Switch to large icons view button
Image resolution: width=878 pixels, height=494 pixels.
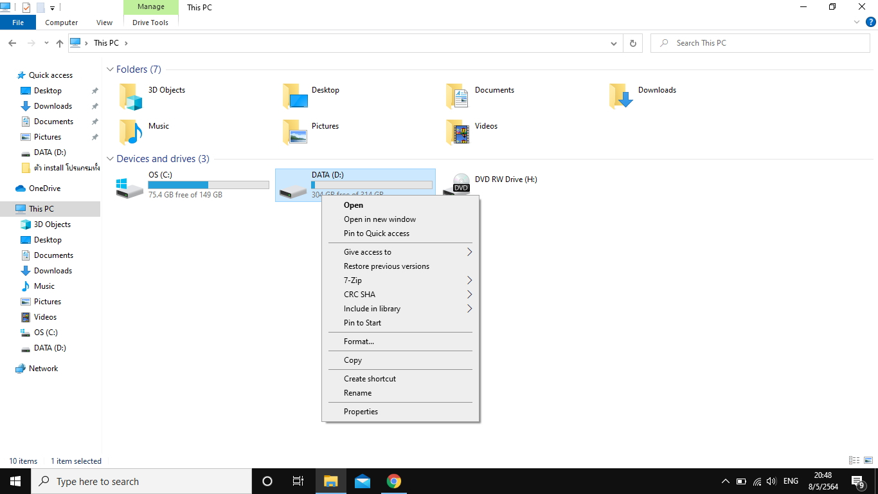click(868, 461)
